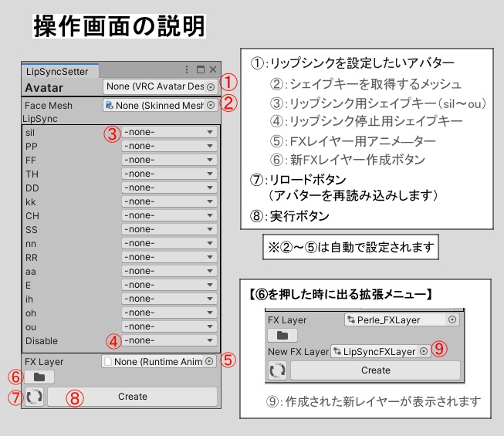504x436 pixels.
Task: Open object picker for Avatar field
Action: coord(211,86)
